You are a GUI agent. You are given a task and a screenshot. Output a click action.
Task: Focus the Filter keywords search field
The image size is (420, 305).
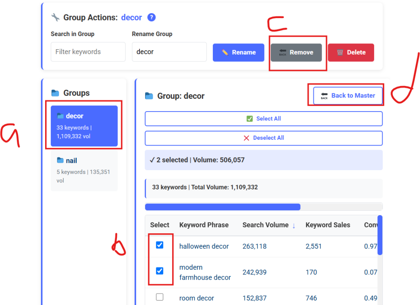pyautogui.click(x=88, y=52)
